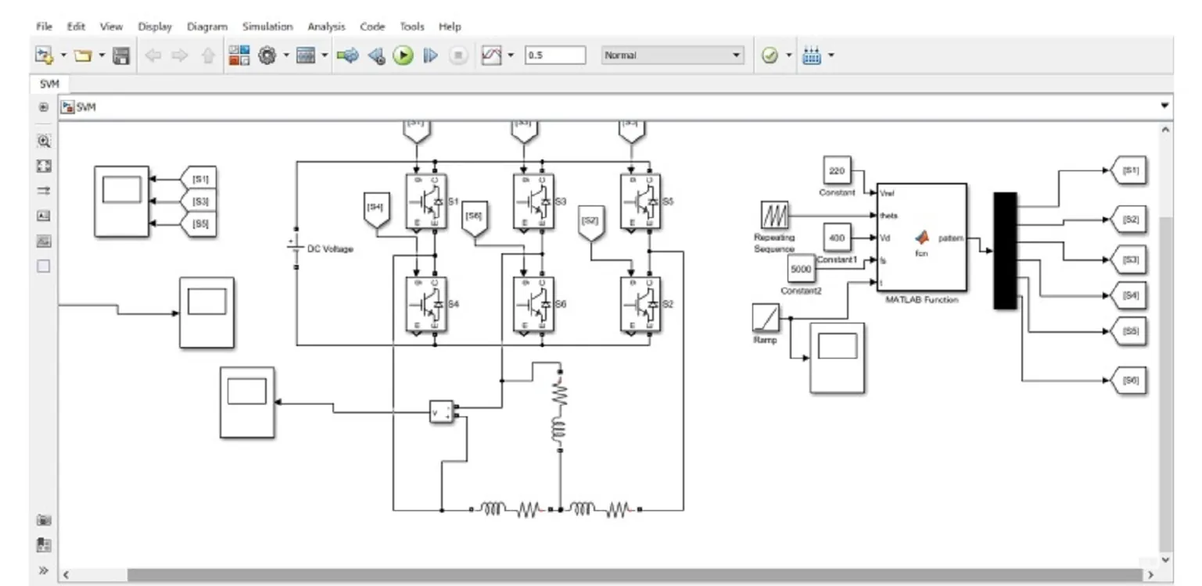This screenshot has height=586, width=1202.
Task: Switch to the SVM tab
Action: 49,84
